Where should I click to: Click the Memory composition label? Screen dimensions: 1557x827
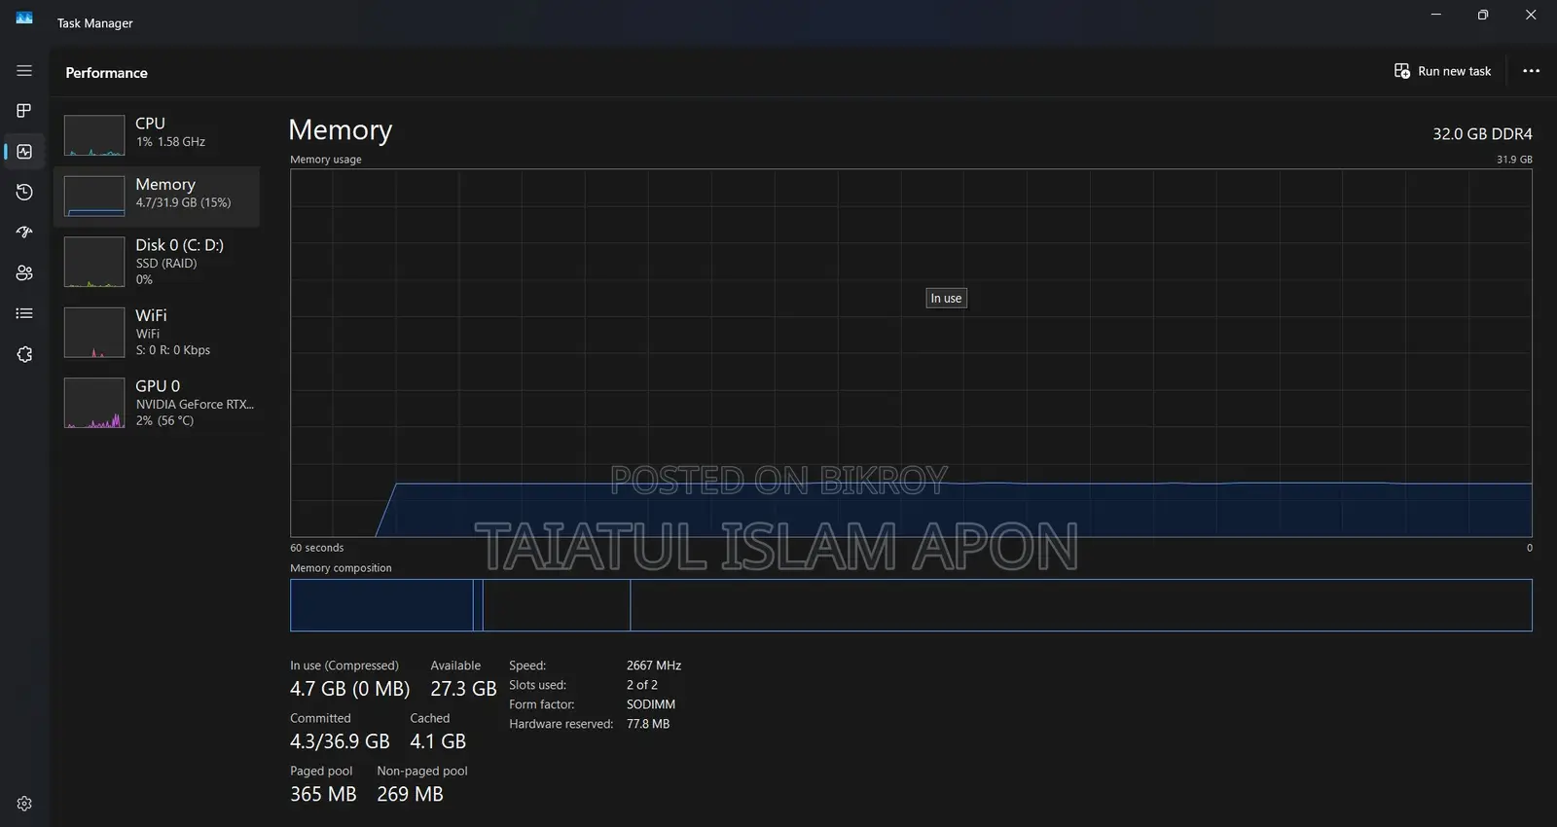(341, 568)
